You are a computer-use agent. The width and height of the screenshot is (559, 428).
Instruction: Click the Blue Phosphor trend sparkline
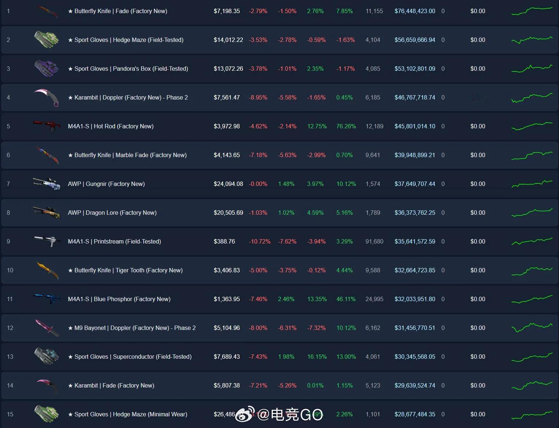click(x=532, y=299)
